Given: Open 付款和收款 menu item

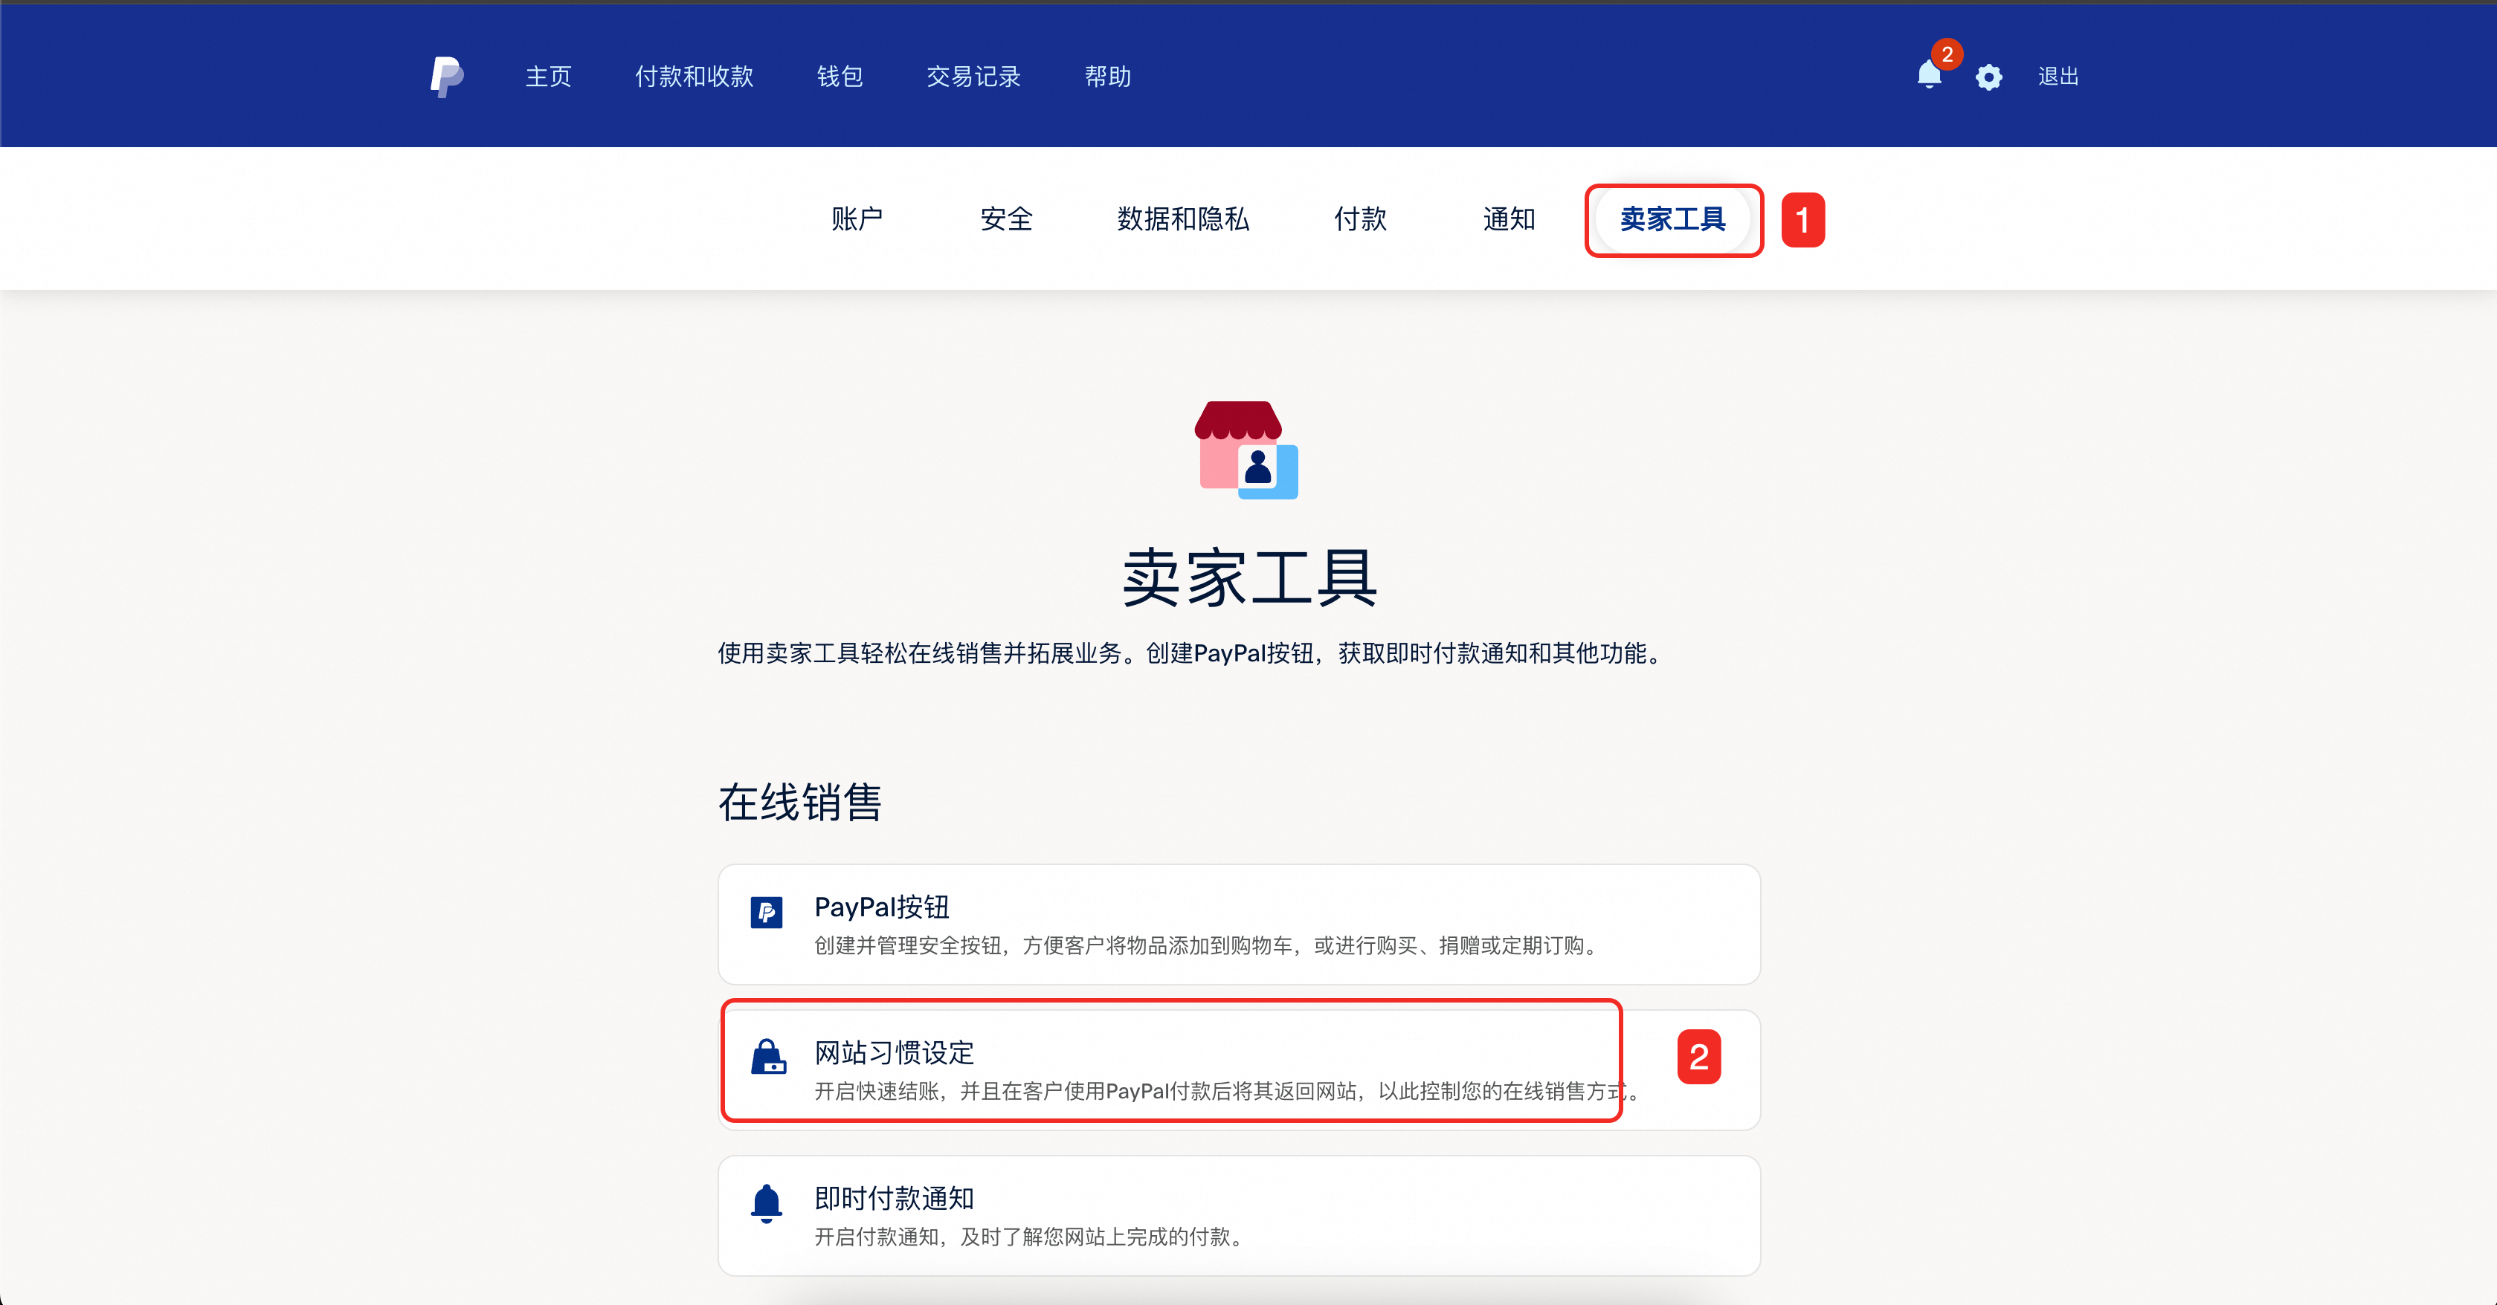Looking at the screenshot, I should tap(694, 77).
